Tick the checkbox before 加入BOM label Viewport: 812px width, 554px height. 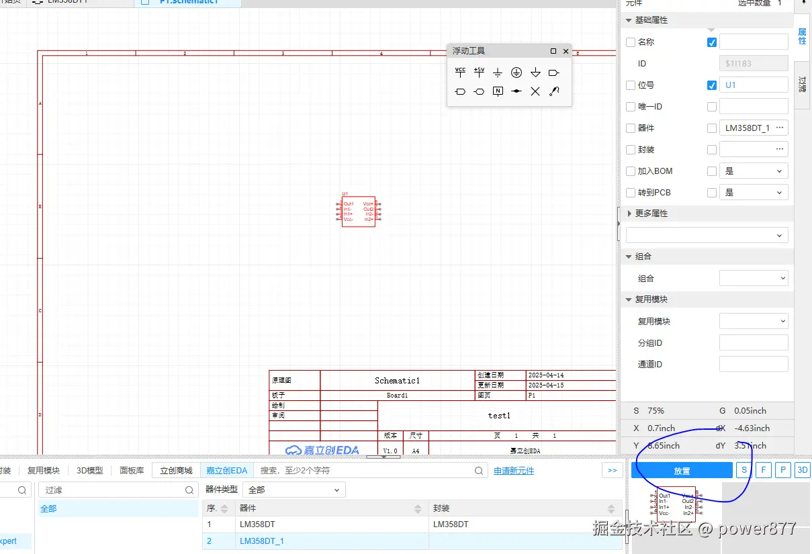[x=630, y=171]
